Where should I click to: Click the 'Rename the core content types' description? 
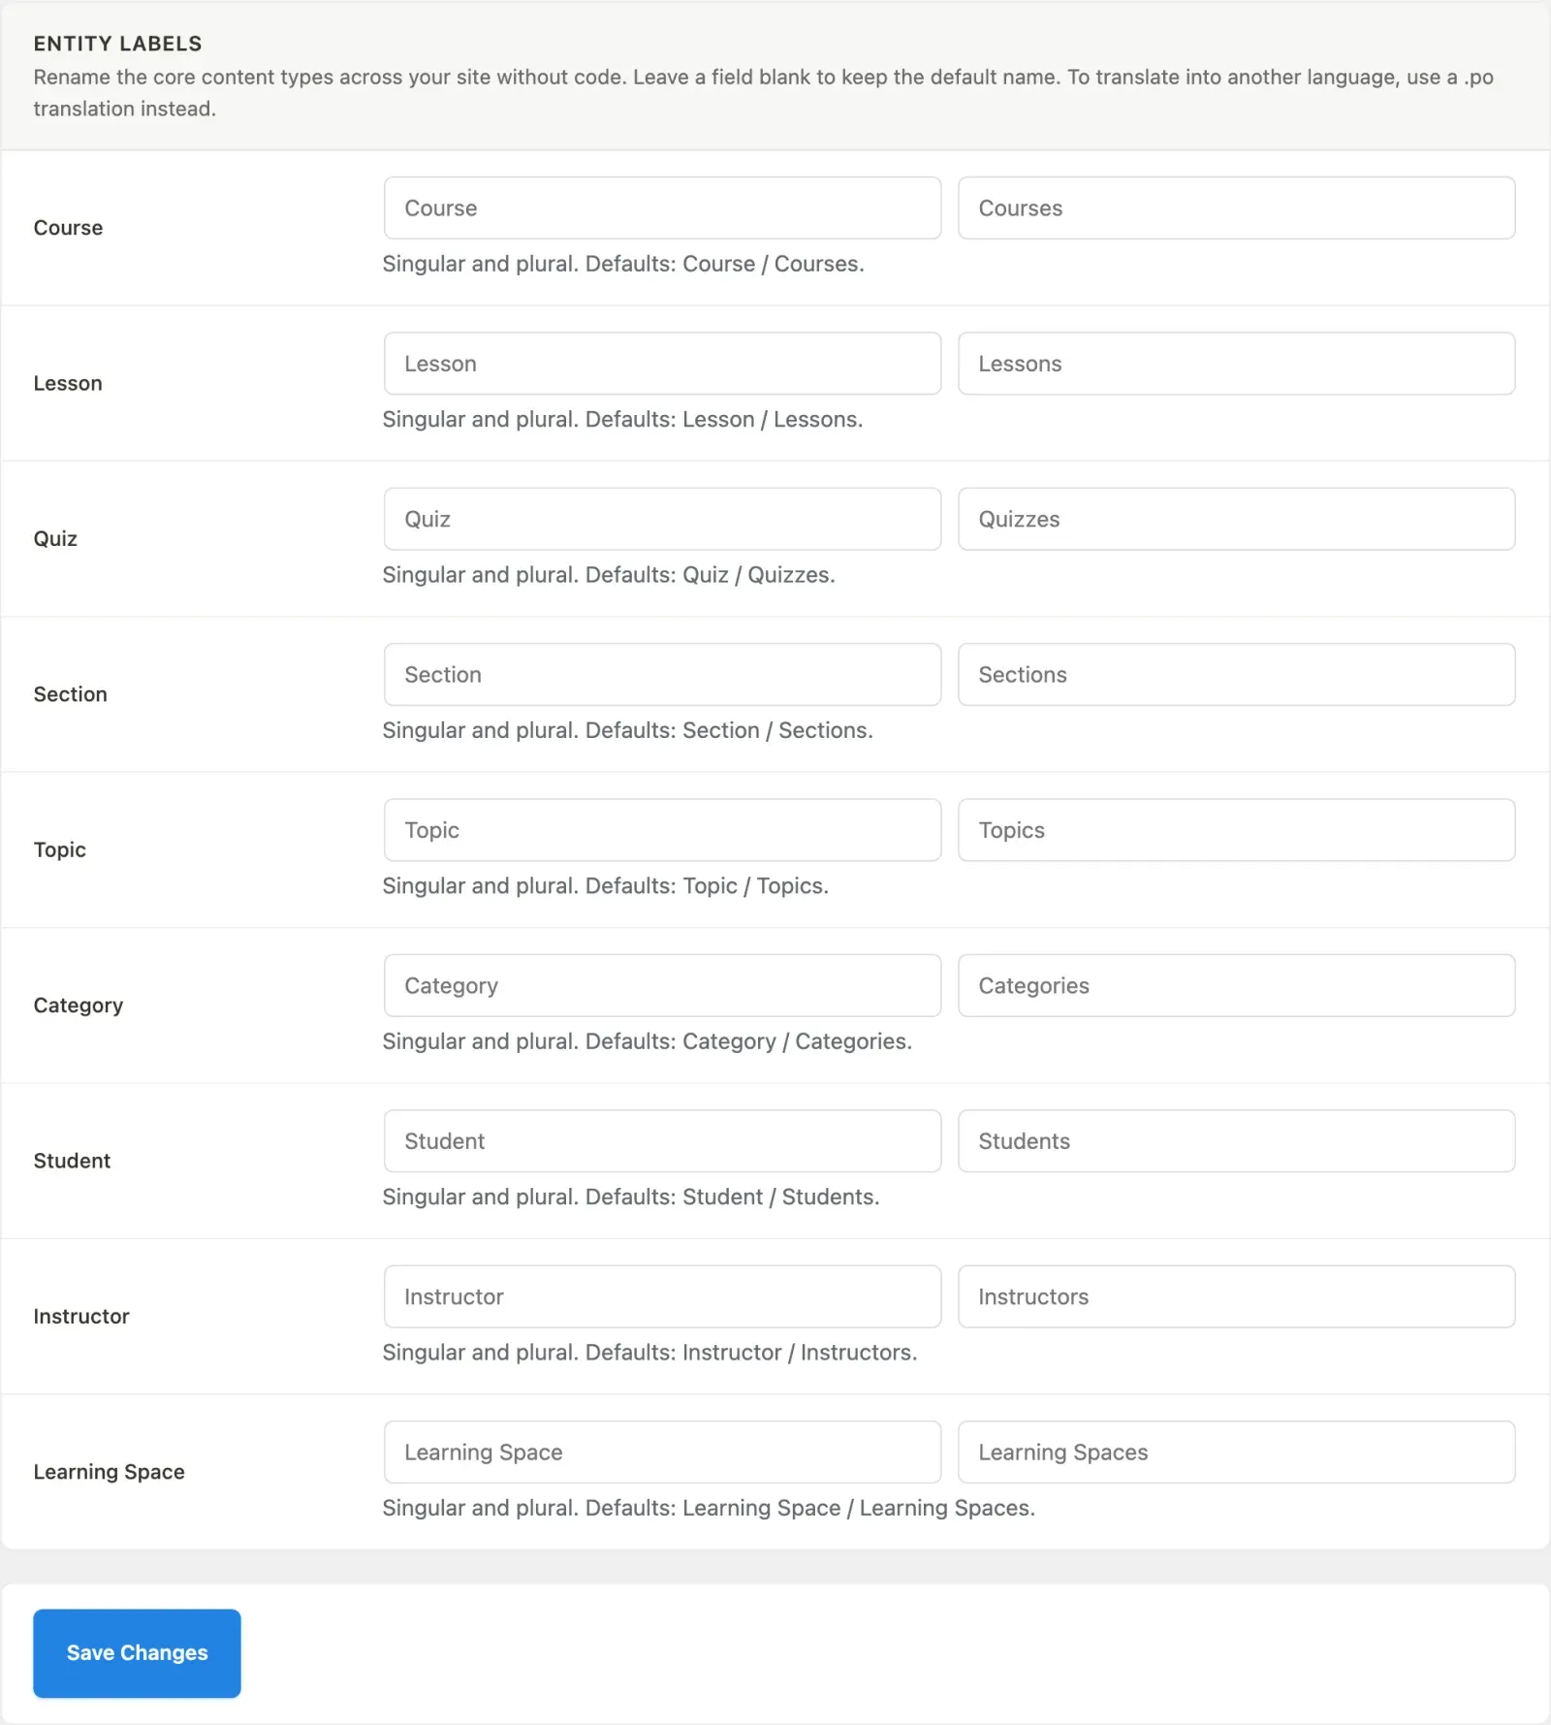tap(763, 93)
